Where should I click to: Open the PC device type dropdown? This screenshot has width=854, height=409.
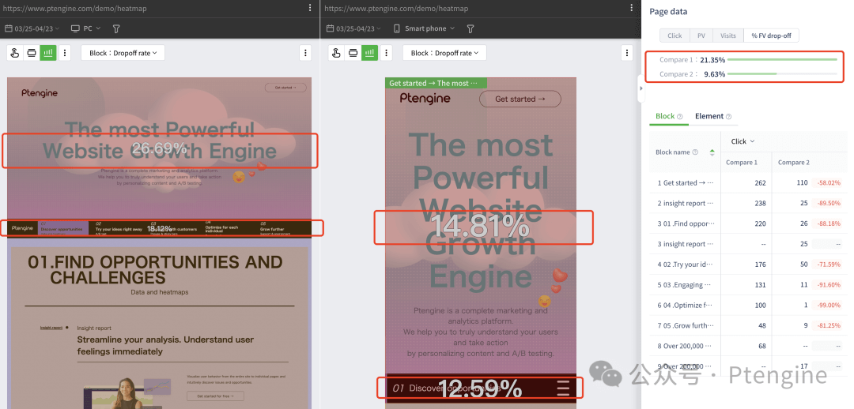pos(86,28)
